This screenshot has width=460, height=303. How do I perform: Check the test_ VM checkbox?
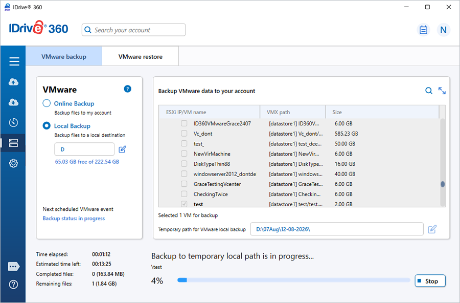point(184,143)
